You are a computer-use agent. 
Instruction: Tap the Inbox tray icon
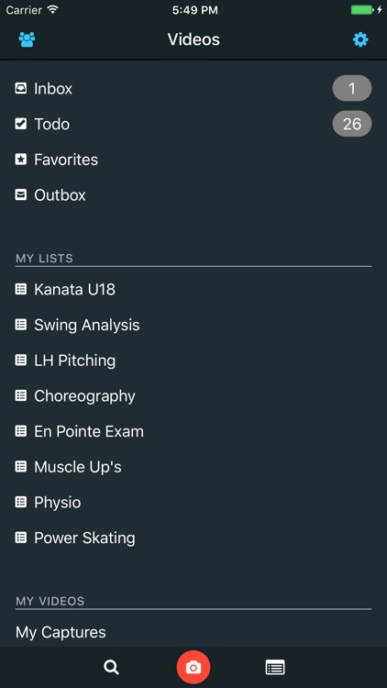coord(20,89)
